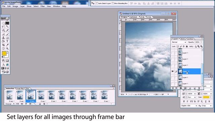Enable Show Bounding Box checkbox
Screen dimensions: 215x121
click(x=113, y=3)
